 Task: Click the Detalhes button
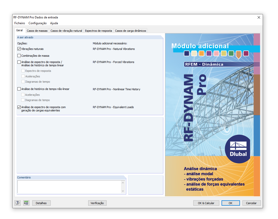(x=41, y=203)
